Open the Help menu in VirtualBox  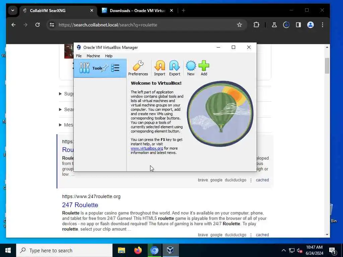coord(109,56)
